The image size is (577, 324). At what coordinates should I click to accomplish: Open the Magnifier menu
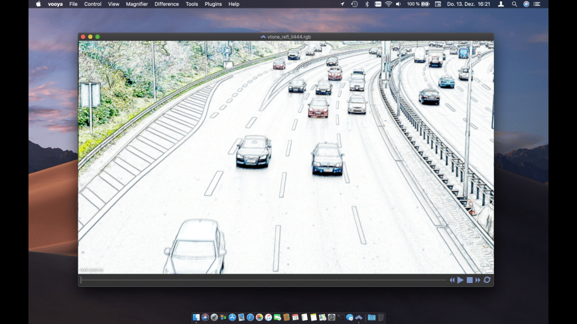click(x=138, y=4)
